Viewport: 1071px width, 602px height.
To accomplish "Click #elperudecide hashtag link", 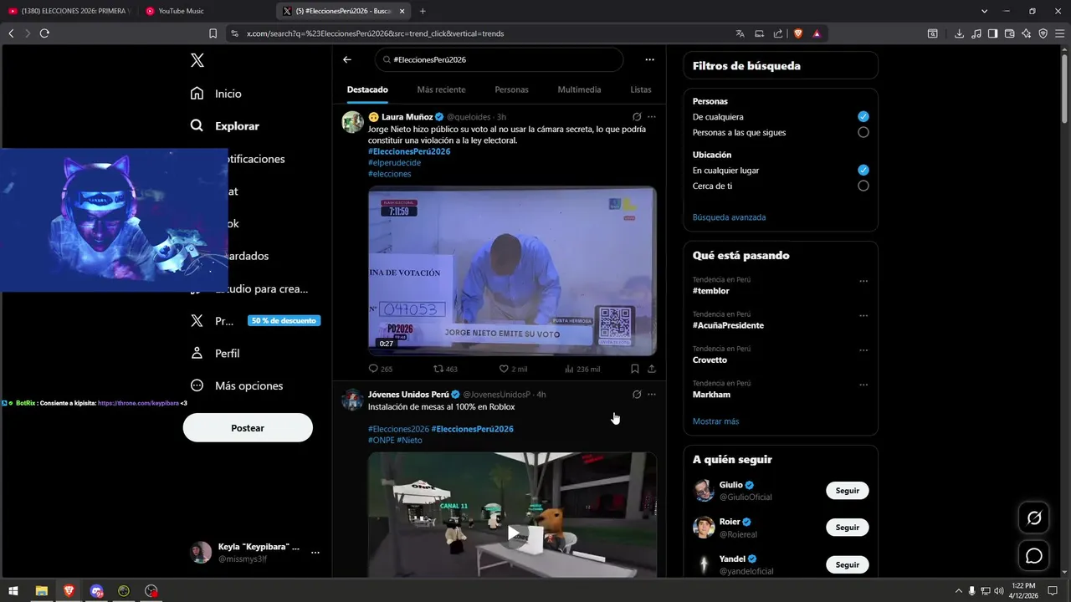I will 394,163.
